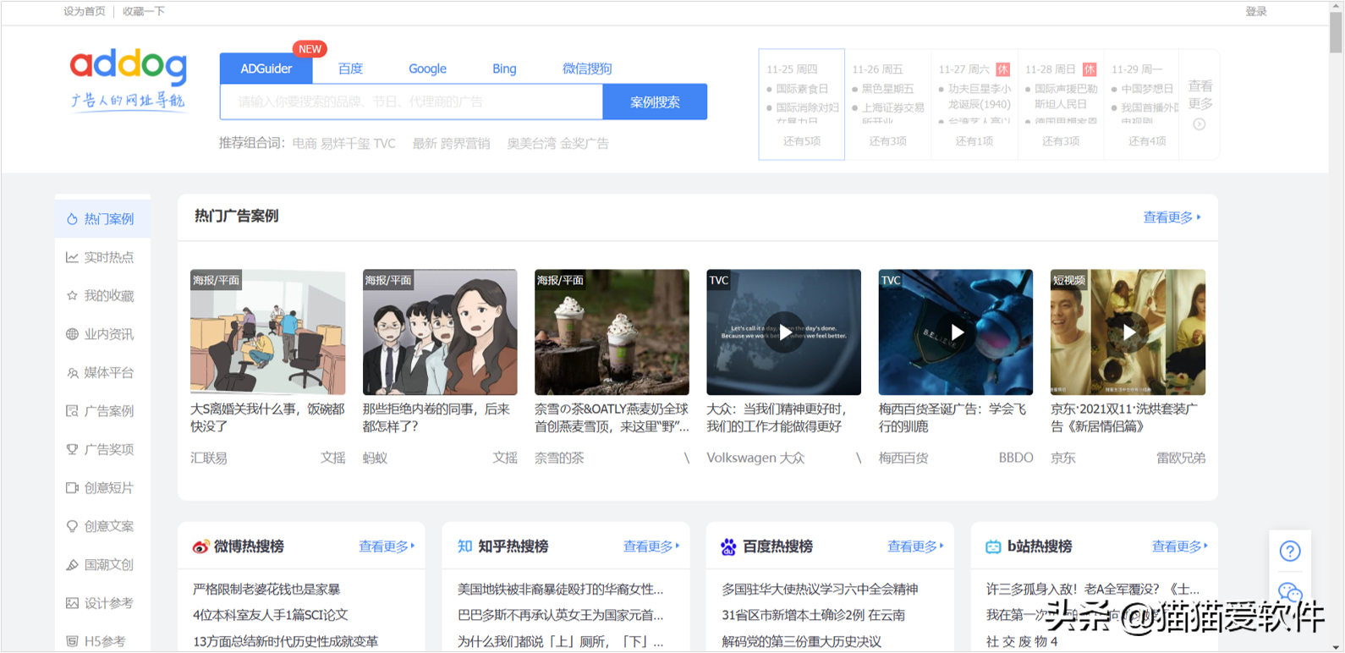The height and width of the screenshot is (653, 1345).
Task: Open the 那些拒绝内卷的同事 poster thumbnail
Action: tap(440, 332)
